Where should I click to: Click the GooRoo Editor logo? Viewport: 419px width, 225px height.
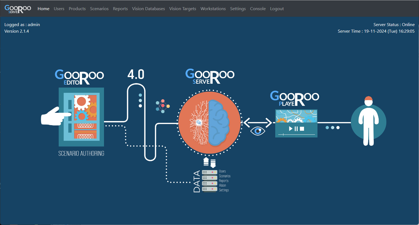point(79,77)
